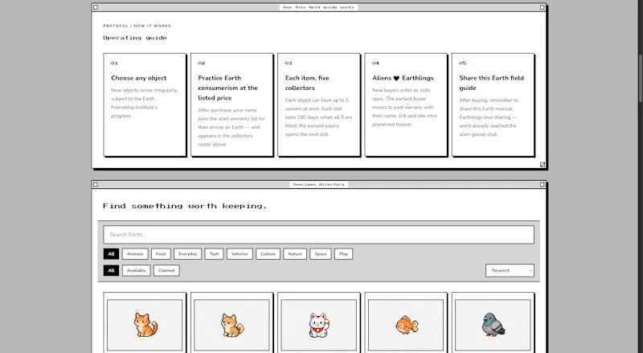The width and height of the screenshot is (643, 353).
Task: Click the 'Each item, five collectors' card
Action: (x=318, y=105)
